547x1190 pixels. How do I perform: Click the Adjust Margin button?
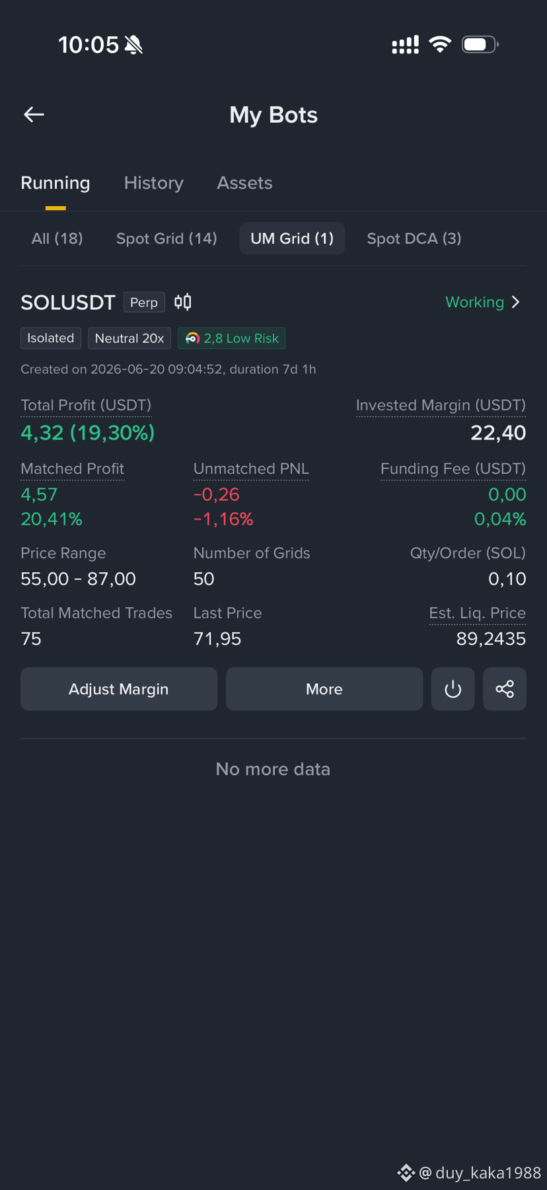119,689
